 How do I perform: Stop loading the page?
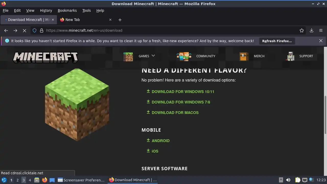click(x=25, y=30)
